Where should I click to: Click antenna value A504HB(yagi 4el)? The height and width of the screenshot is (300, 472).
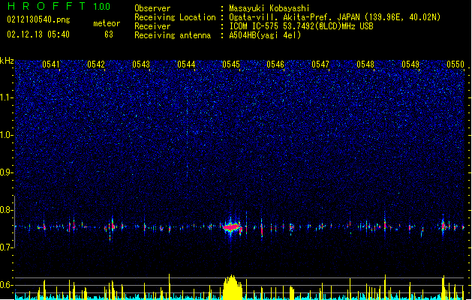265,35
